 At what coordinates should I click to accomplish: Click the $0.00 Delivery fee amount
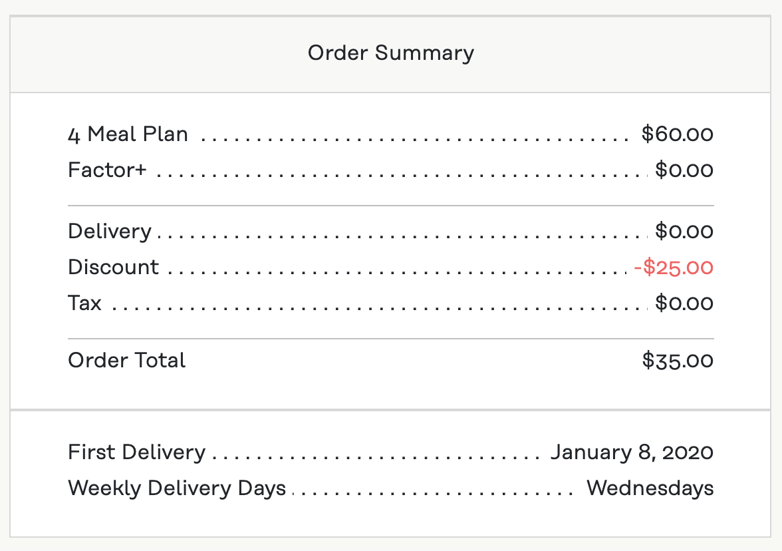pos(684,232)
